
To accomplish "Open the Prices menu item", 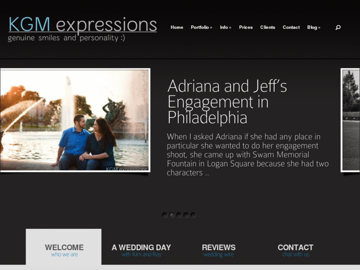I will [x=246, y=27].
